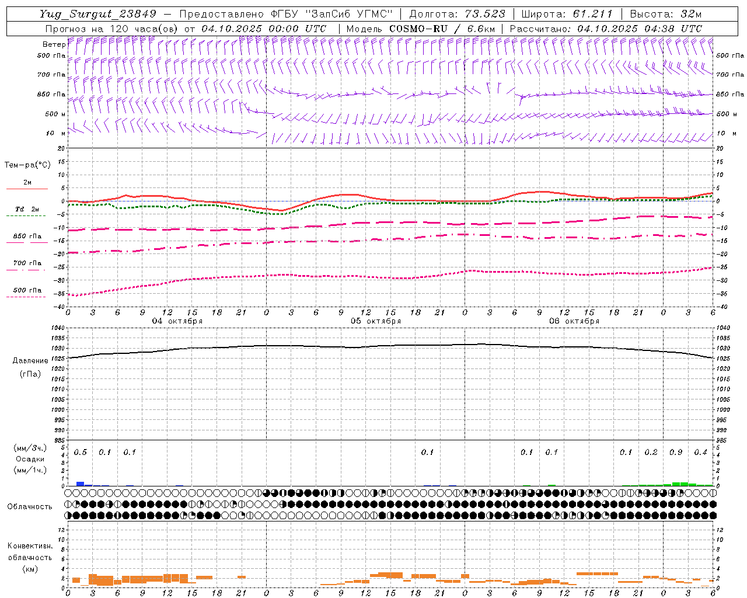Click the 05 октября date label
This screenshot has height=598, width=747.
point(376,321)
